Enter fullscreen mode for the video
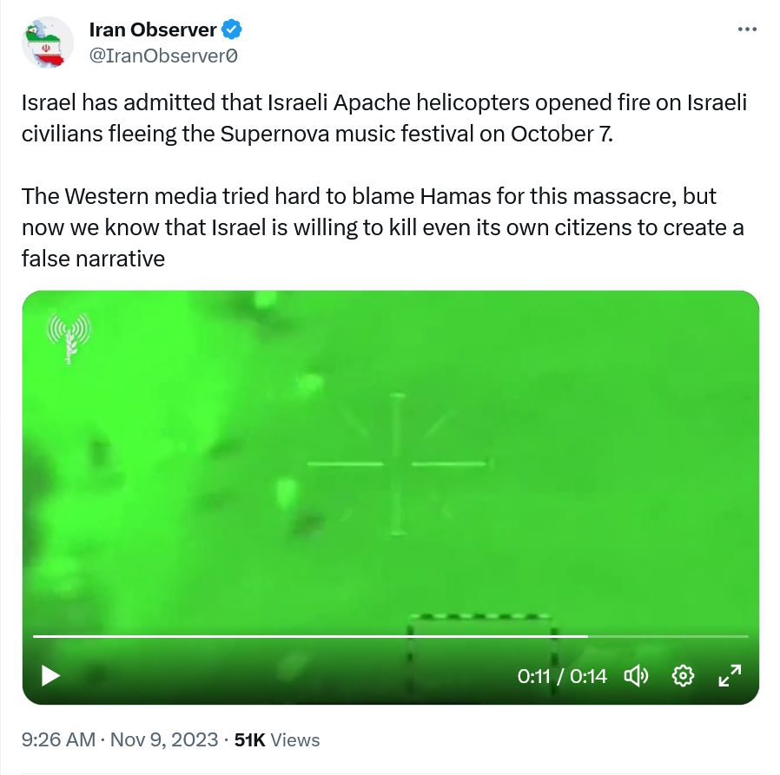Screen dimensions: 780x775 click(x=730, y=676)
